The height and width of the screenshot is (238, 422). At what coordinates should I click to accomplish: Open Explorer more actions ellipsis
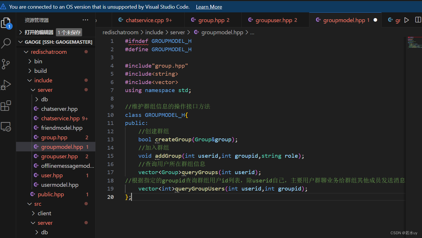coord(85,20)
